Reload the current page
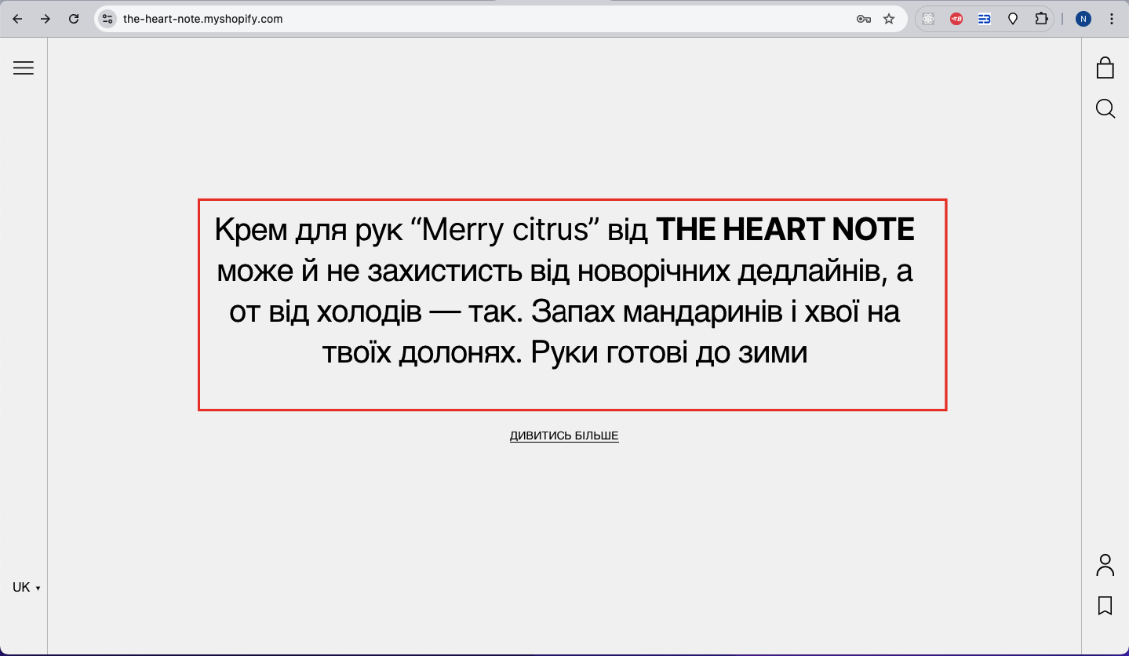This screenshot has width=1129, height=656. click(x=74, y=19)
